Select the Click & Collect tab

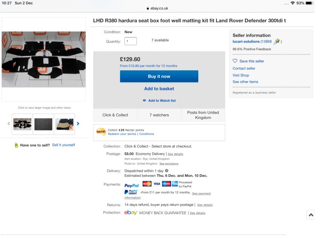(115, 115)
